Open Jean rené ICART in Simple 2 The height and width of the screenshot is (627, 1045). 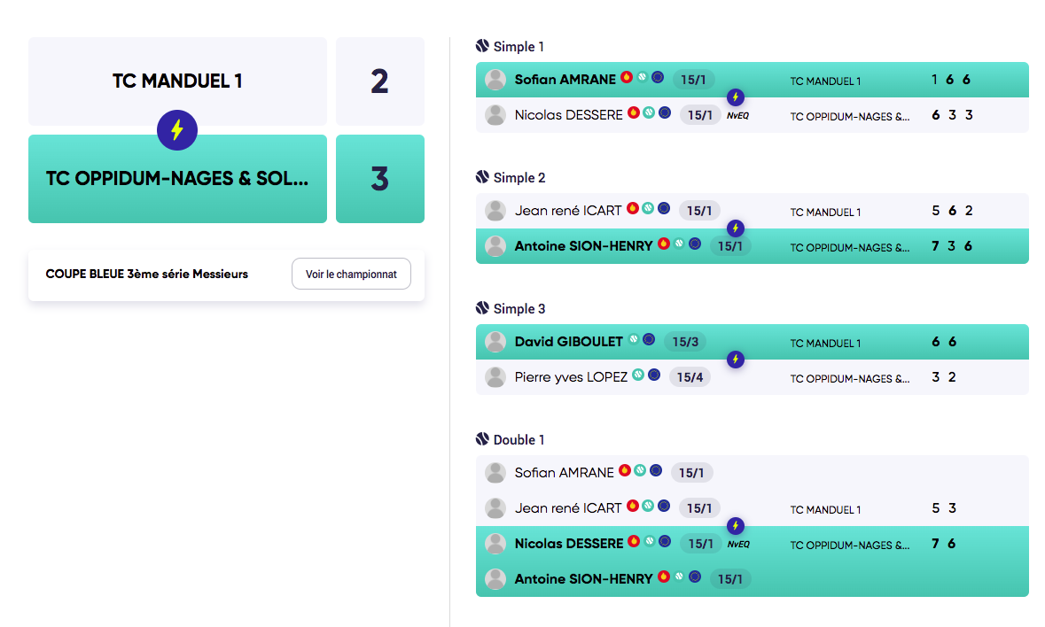tap(568, 211)
